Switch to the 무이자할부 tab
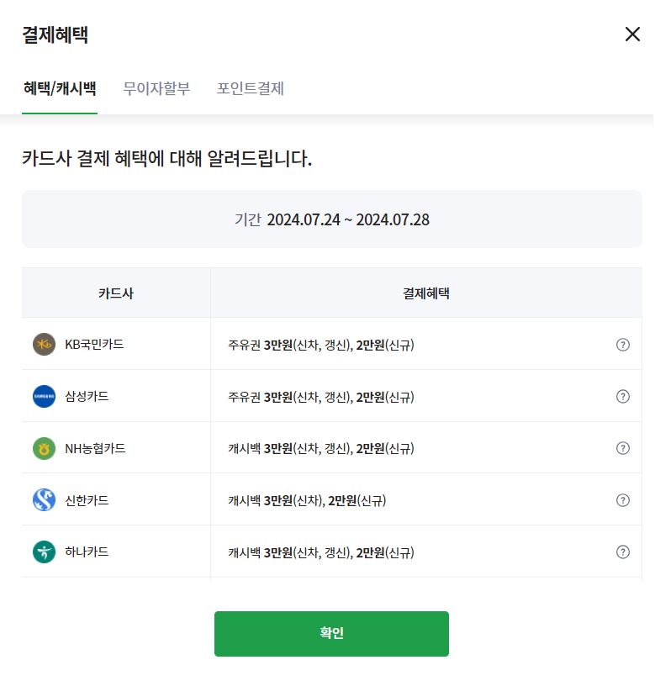This screenshot has width=655, height=681. 156,88
